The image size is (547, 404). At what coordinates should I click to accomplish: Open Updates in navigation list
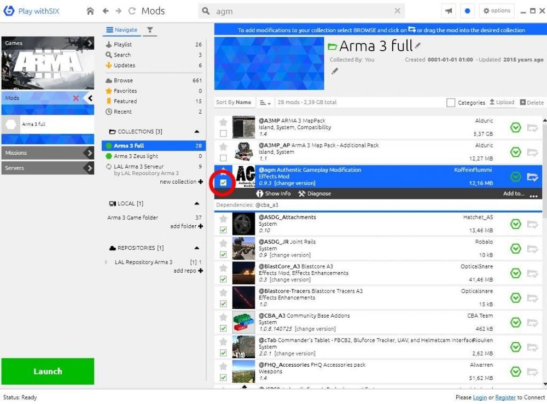click(x=154, y=65)
